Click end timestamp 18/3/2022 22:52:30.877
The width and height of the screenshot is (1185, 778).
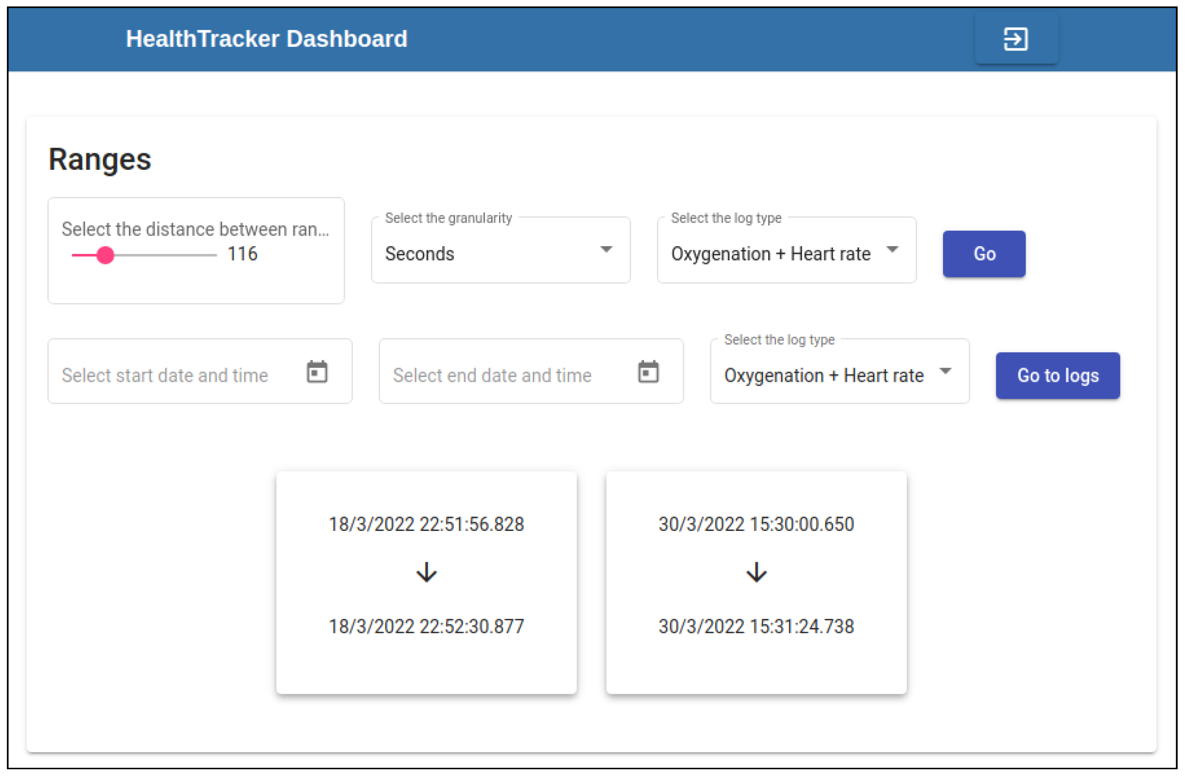426,626
